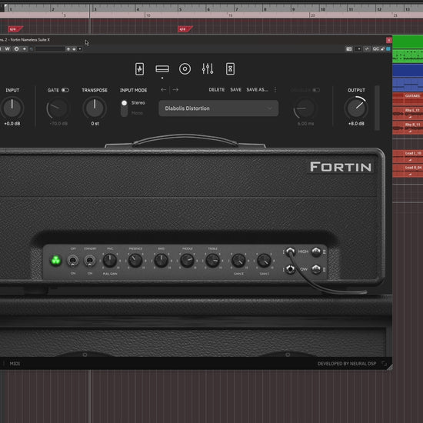The image size is (423, 423).
Task: Click the GAIN I knob on amp
Action: pyautogui.click(x=264, y=261)
